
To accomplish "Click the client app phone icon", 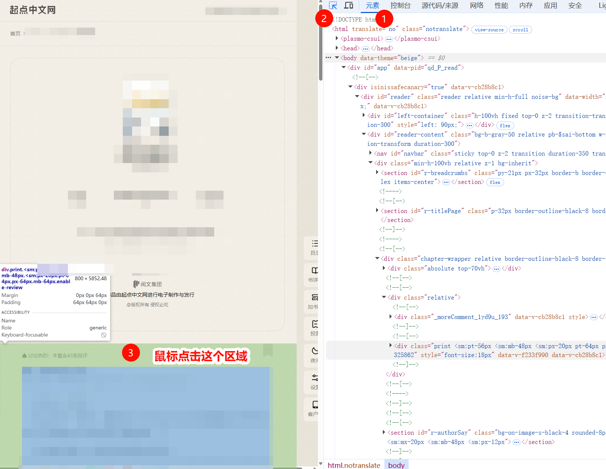I will (315, 405).
